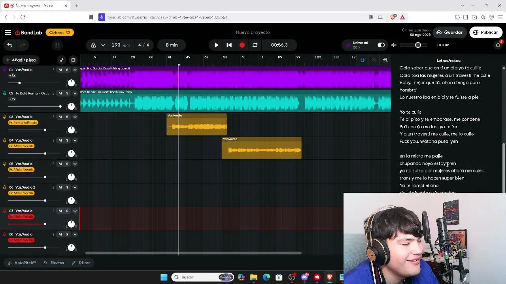Click the Letras/notas panel header
Viewport: 506px width, 284px height.
448,61
